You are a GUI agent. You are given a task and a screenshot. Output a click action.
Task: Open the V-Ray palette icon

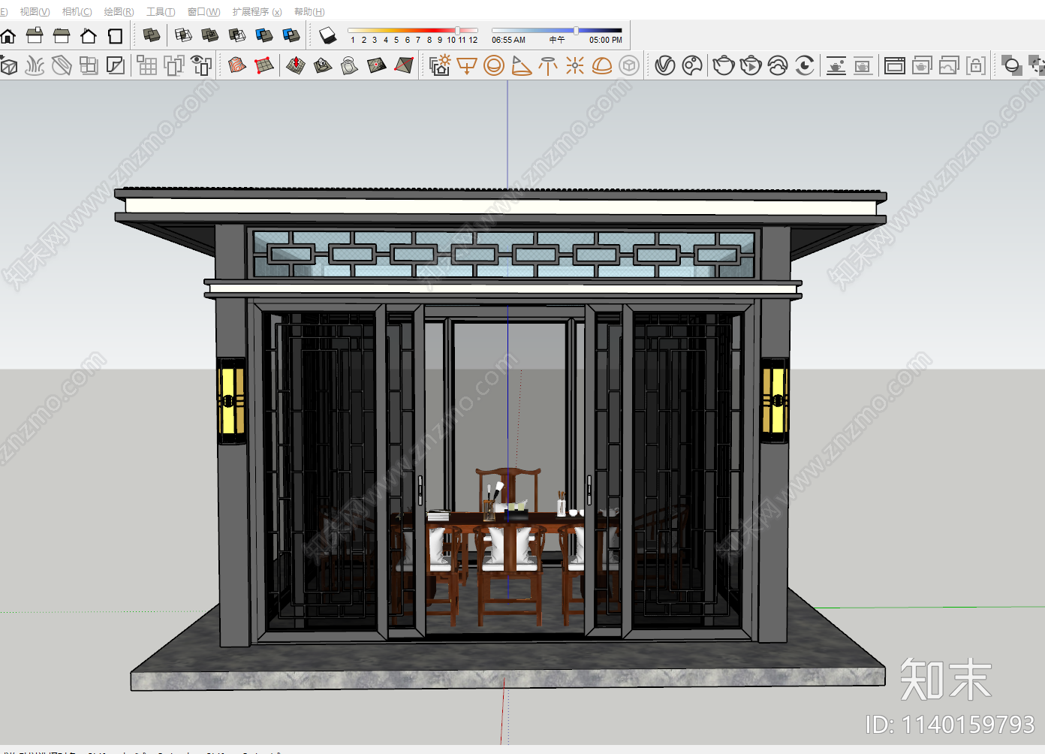(x=692, y=66)
